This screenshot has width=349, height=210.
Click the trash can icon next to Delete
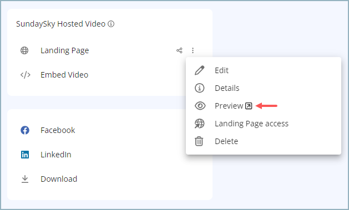[x=199, y=141]
